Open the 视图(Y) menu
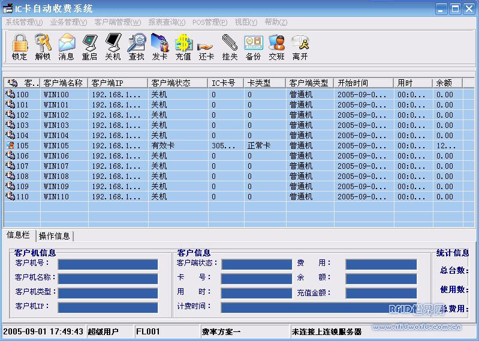This screenshot has height=341, width=479. tap(246, 22)
